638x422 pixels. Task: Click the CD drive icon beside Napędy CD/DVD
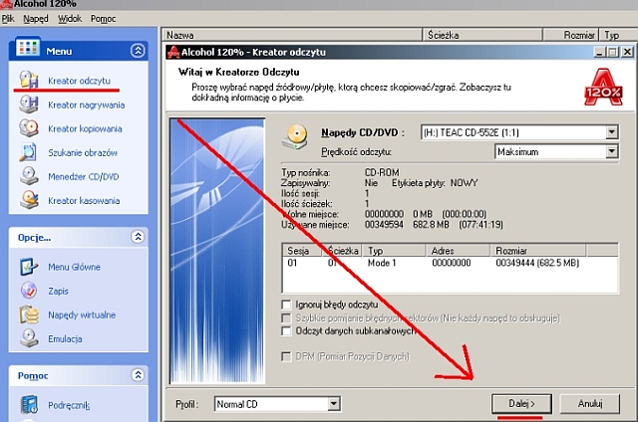pyautogui.click(x=295, y=137)
